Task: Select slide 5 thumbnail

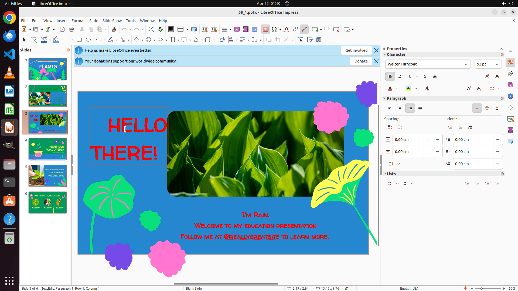Action: 47,176
